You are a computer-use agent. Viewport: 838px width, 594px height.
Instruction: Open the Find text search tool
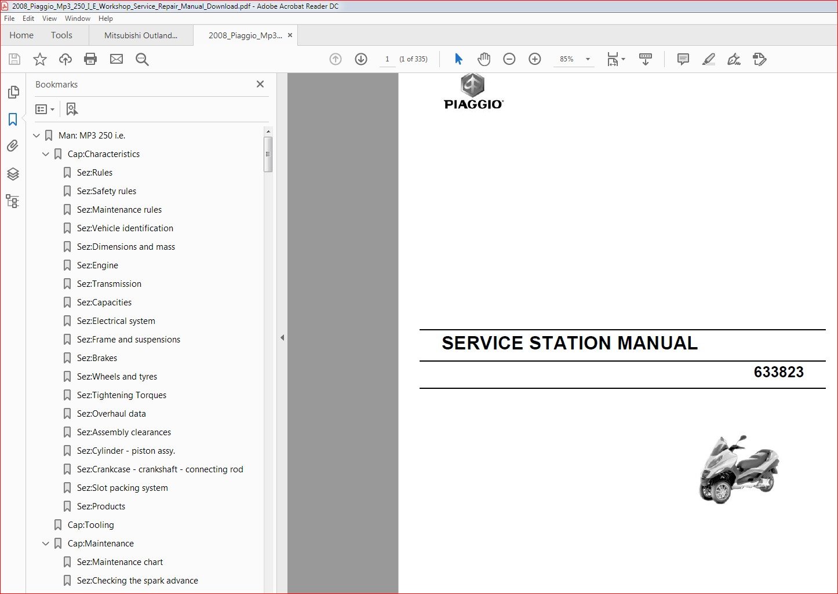142,59
